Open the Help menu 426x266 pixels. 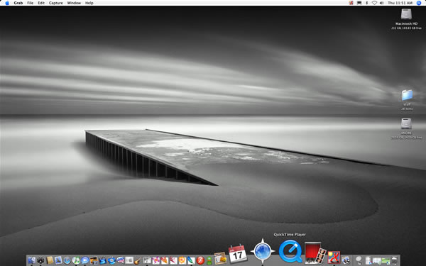pos(89,3)
